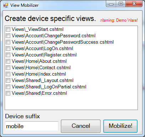Tick the ChangePassword.cshtml checkbox
Image resolution: width=145 pixels, height=137 pixels.
point(8,35)
